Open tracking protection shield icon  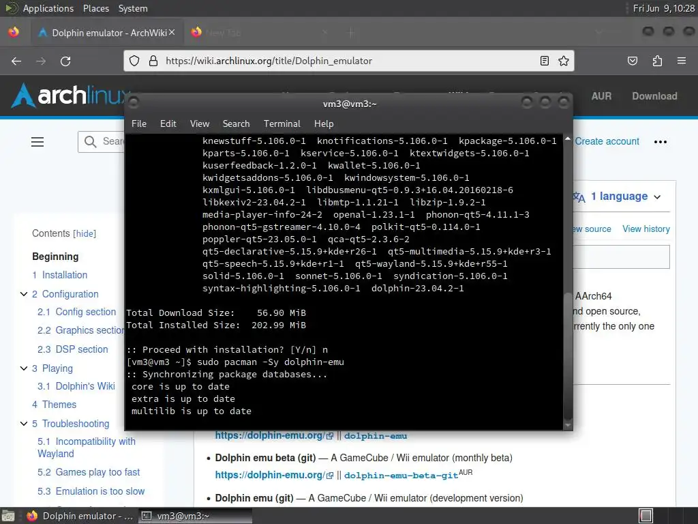coord(134,61)
